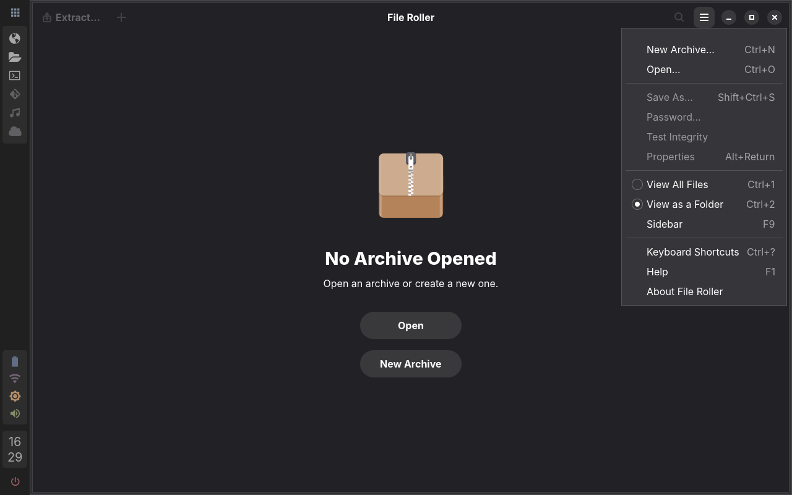Close the File Roller window
This screenshot has height=495, width=792.
tap(775, 17)
